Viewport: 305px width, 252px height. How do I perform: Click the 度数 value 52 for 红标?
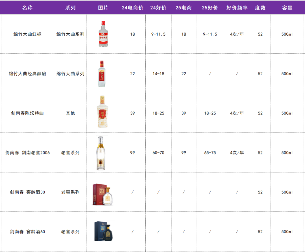260,34
